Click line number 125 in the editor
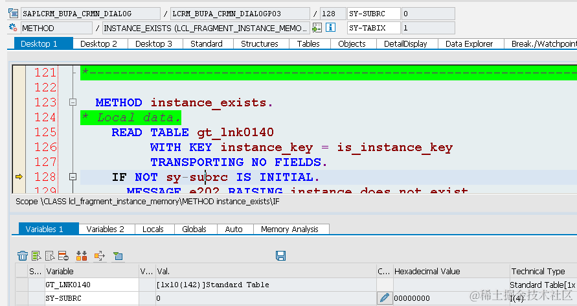Viewport: 577px width, 306px height. 45,132
